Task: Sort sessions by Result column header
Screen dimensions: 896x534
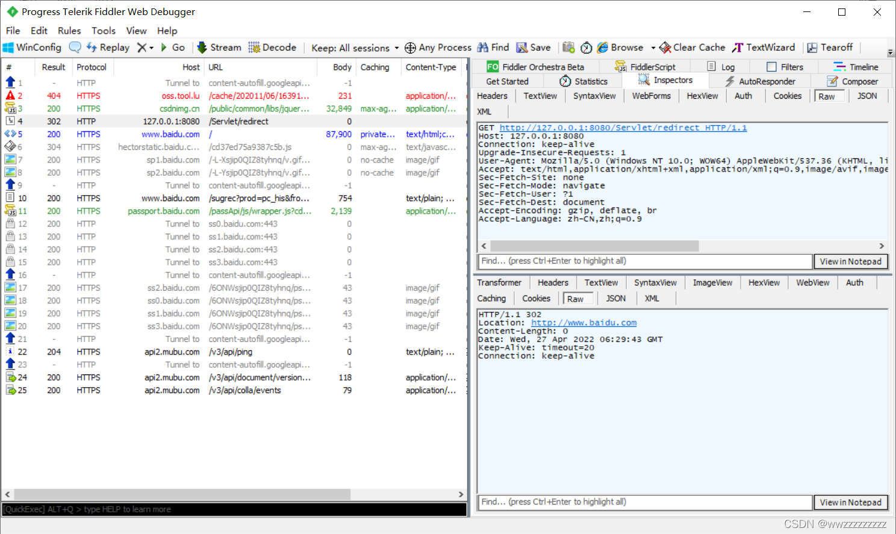Action: (x=53, y=67)
